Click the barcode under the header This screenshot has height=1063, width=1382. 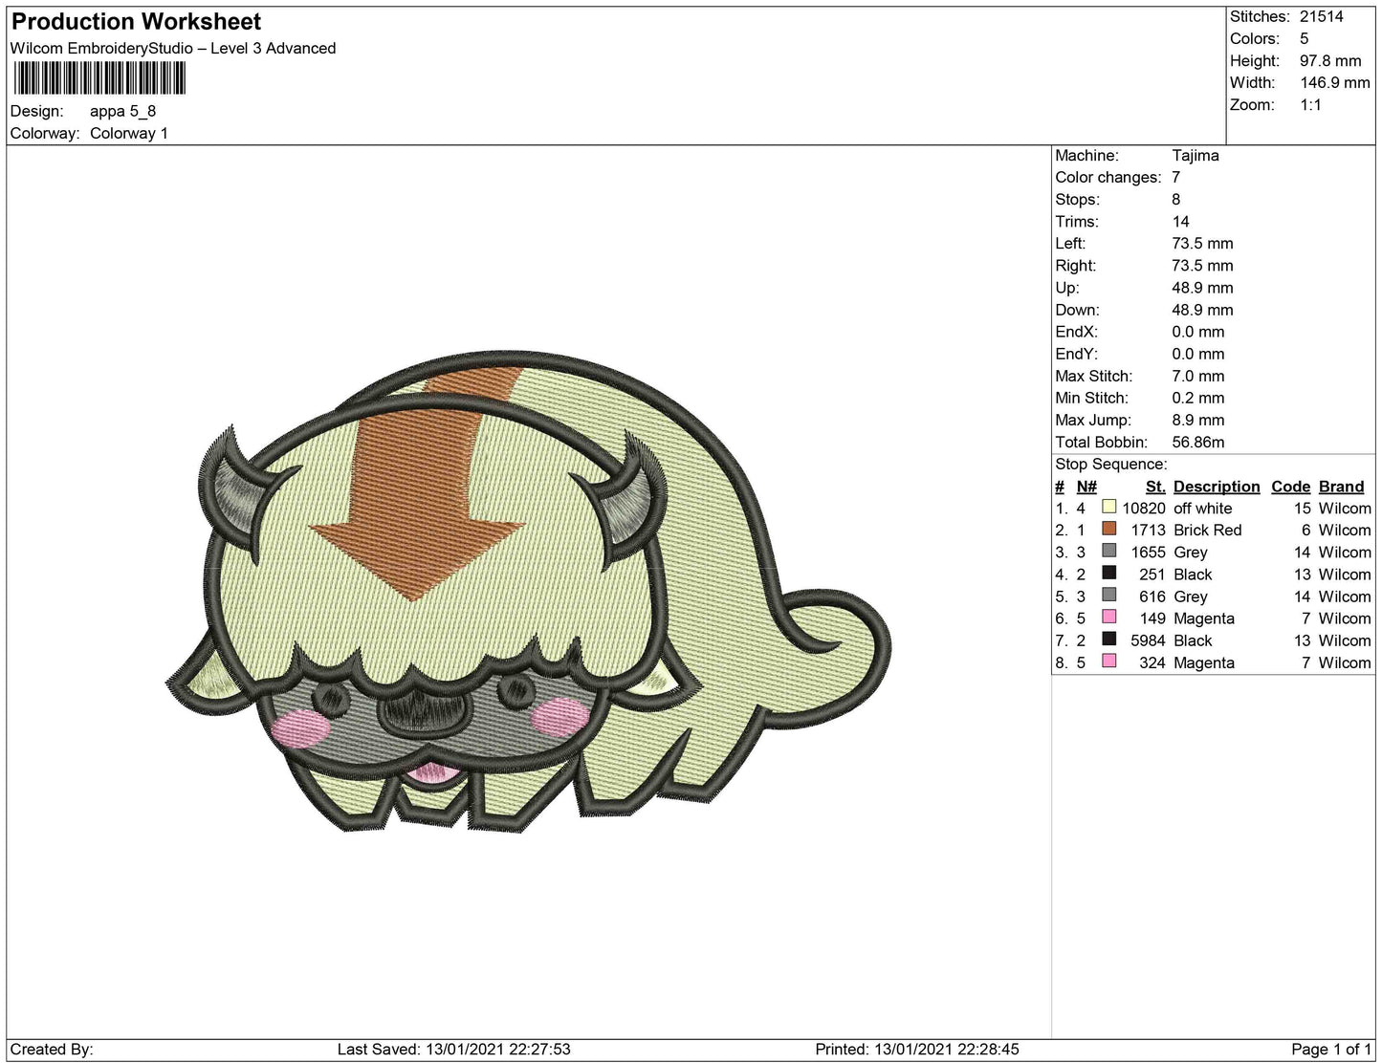[x=99, y=78]
